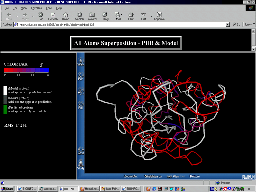256x192 pixels.
Task: Open the Favorites menu
Action: point(36,8)
